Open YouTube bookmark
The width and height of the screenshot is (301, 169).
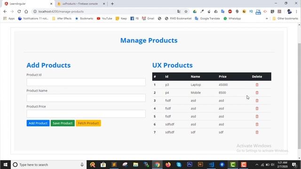point(104,19)
